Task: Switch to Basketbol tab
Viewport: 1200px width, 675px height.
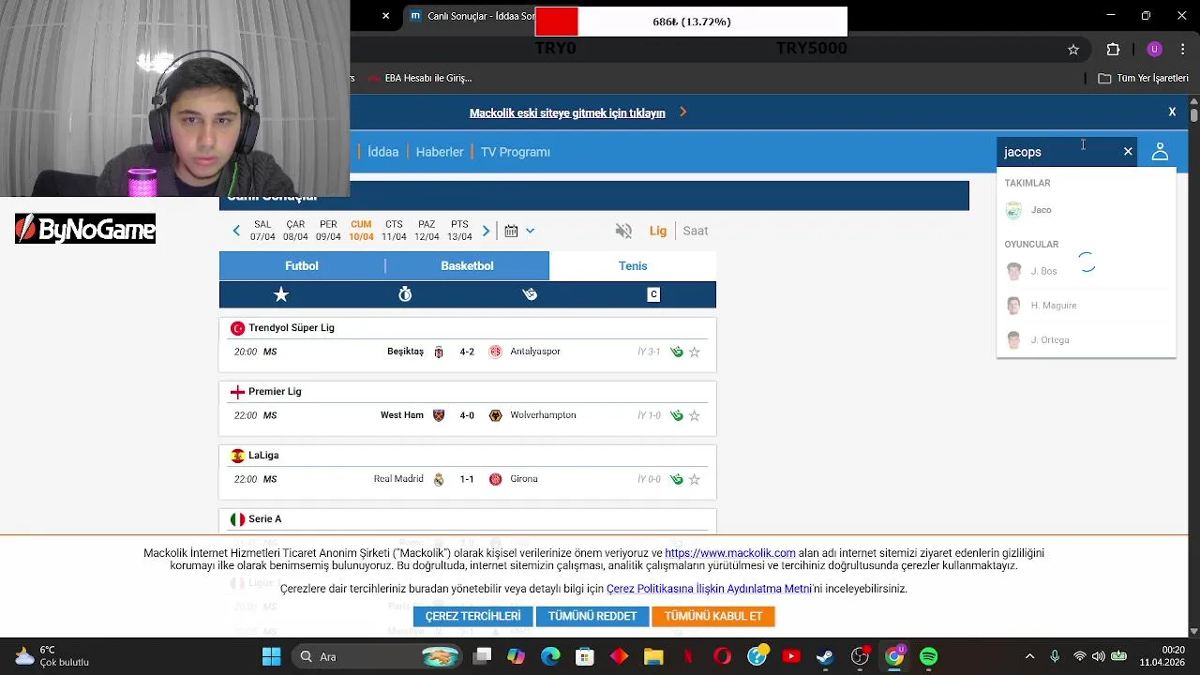Action: click(x=467, y=266)
